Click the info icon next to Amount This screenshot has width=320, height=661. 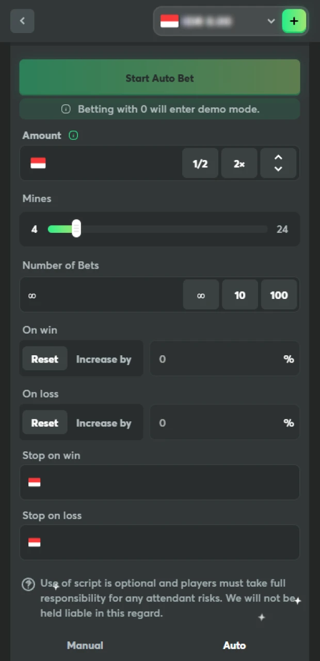[x=73, y=135]
